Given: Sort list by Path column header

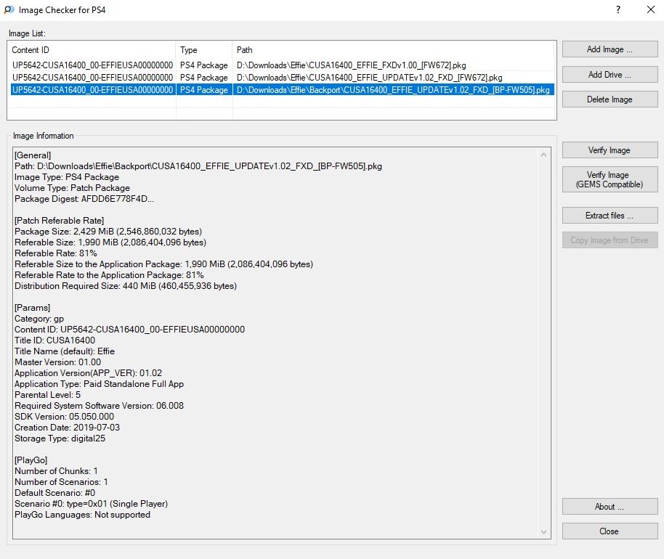Looking at the screenshot, I should 394,50.
